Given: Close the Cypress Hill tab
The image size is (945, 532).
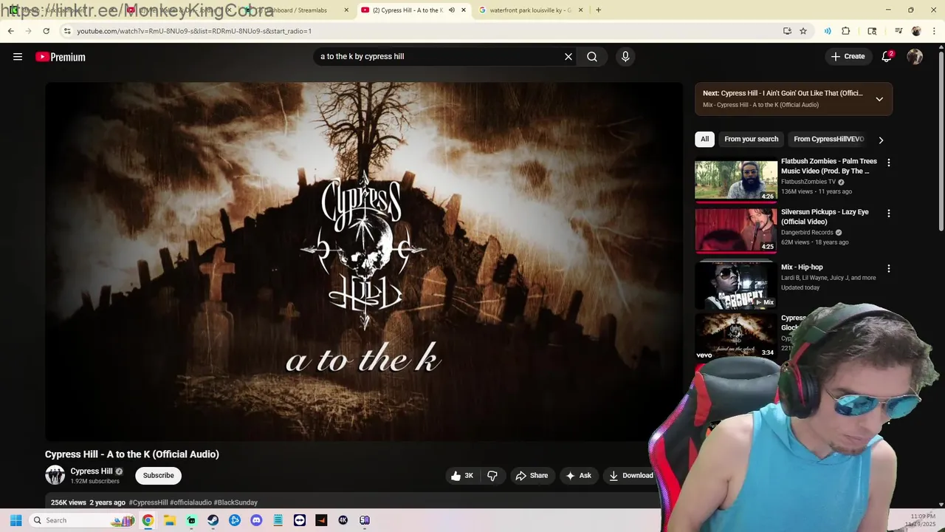Looking at the screenshot, I should click(x=464, y=10).
